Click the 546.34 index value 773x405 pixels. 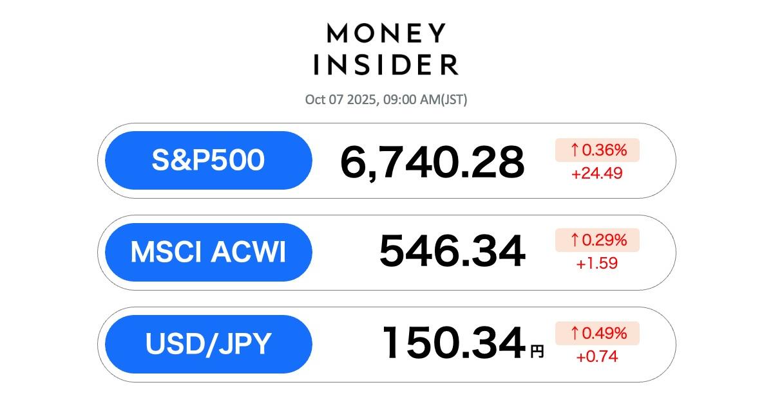(x=452, y=253)
